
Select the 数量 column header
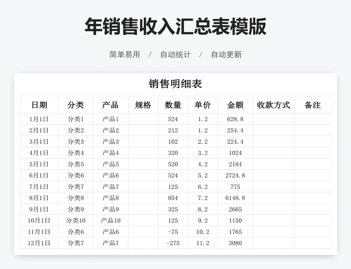pyautogui.click(x=173, y=105)
